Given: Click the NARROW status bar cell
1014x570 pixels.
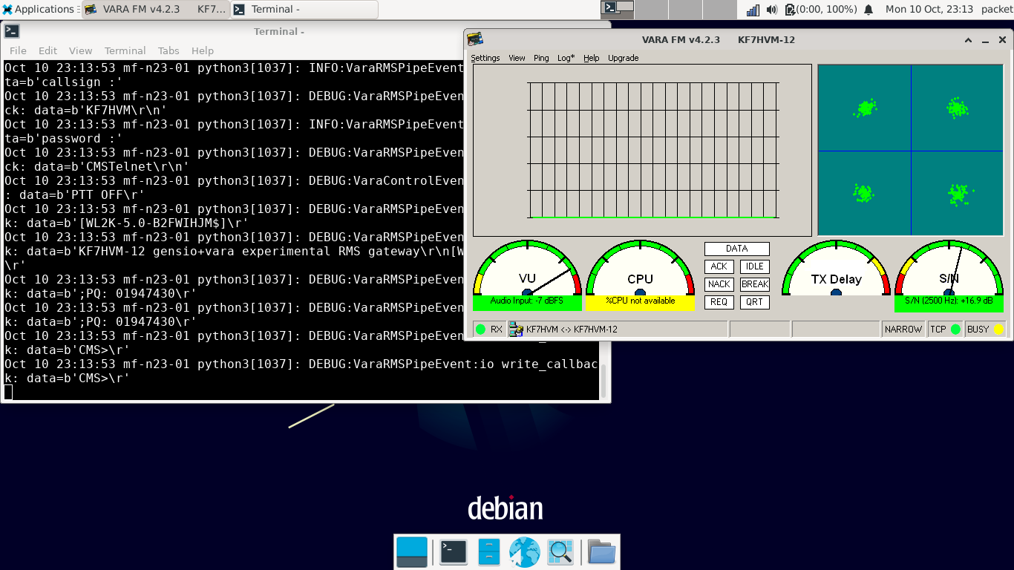Looking at the screenshot, I should [x=903, y=330].
